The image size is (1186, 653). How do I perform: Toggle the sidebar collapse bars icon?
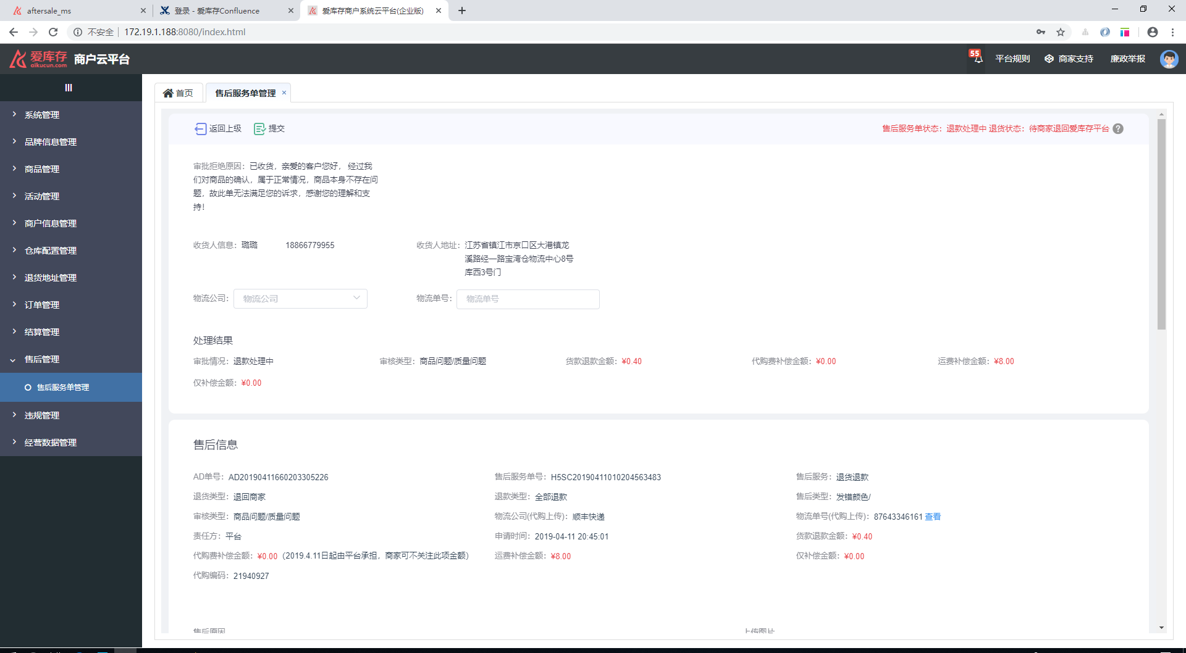(69, 88)
